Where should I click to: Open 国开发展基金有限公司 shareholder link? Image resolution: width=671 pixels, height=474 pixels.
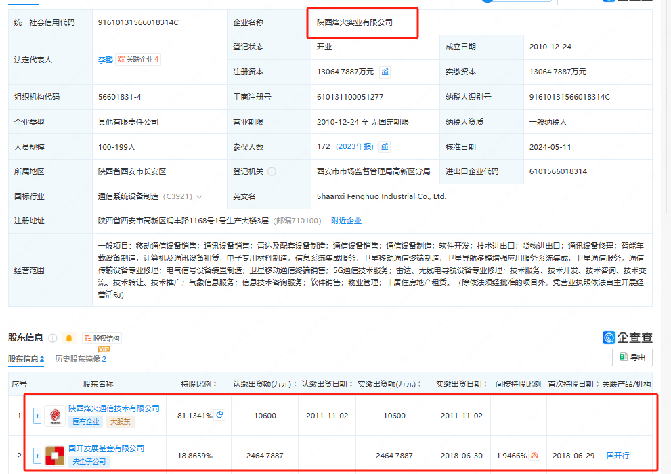[x=106, y=448]
